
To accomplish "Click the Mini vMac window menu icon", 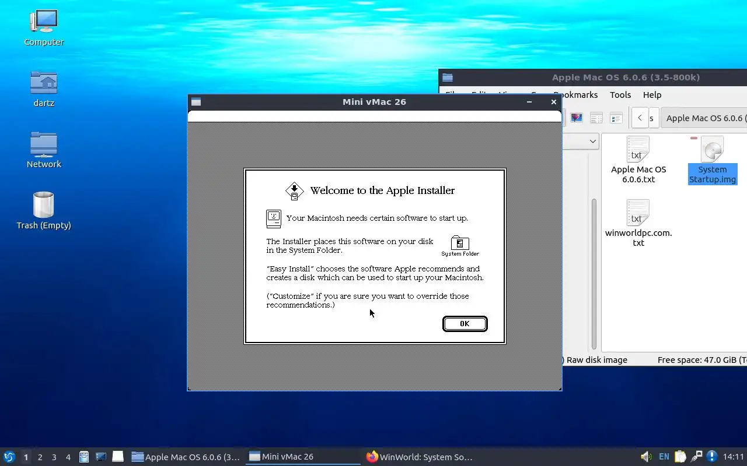I will (196, 102).
